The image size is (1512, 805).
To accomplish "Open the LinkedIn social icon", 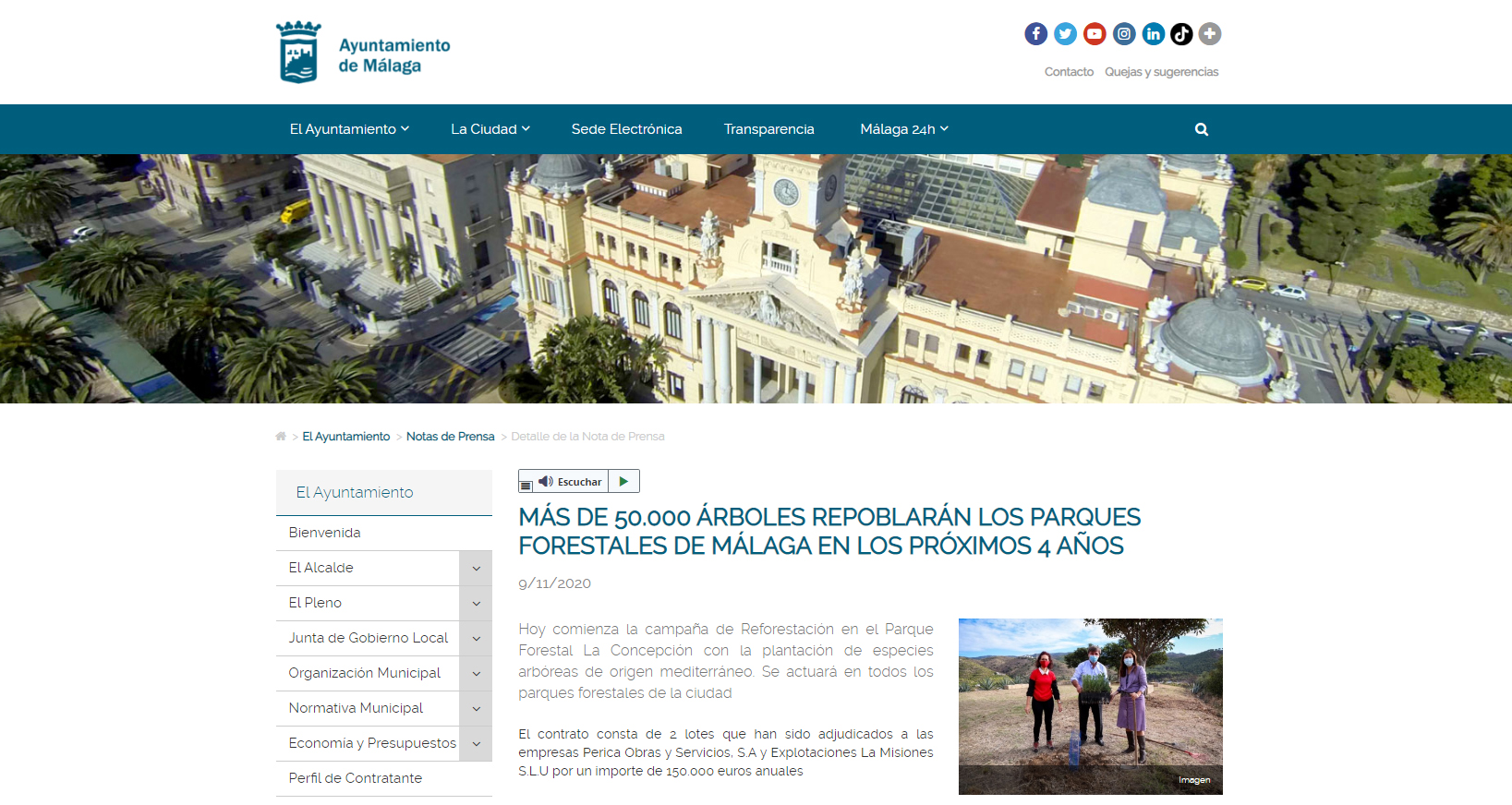I will (1153, 34).
